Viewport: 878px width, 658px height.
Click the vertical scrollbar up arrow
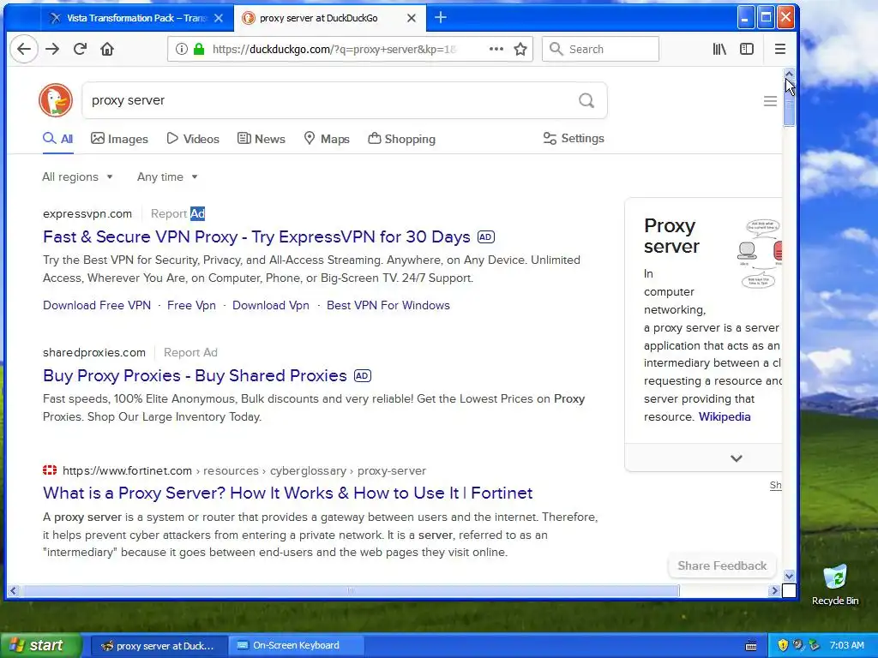[789, 74]
